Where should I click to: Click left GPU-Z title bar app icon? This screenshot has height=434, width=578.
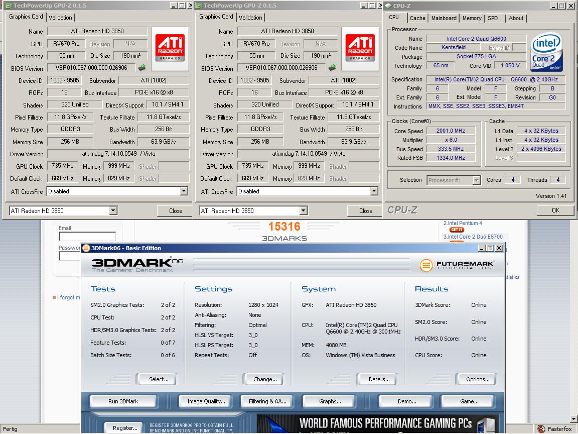click(x=8, y=6)
